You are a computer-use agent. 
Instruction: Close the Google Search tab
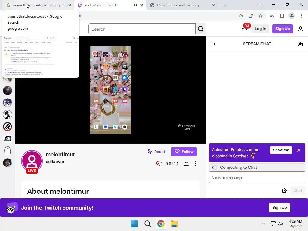70,5
